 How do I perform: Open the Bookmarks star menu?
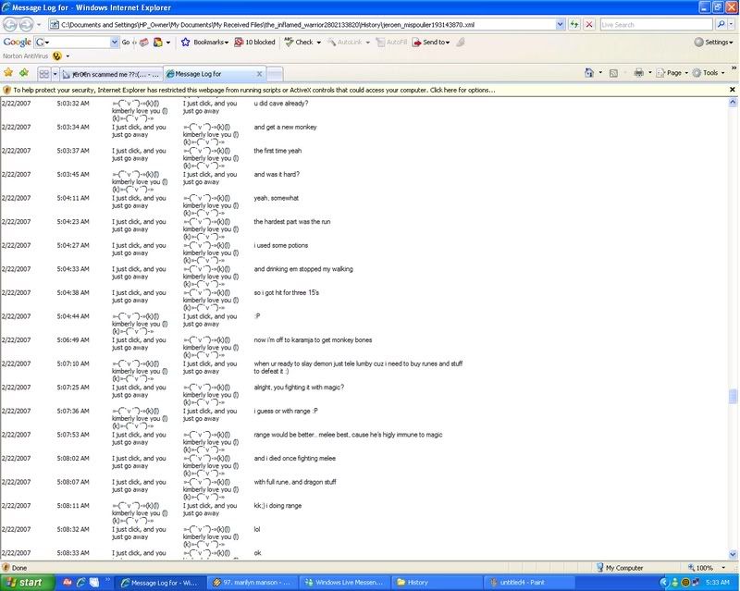coord(204,42)
